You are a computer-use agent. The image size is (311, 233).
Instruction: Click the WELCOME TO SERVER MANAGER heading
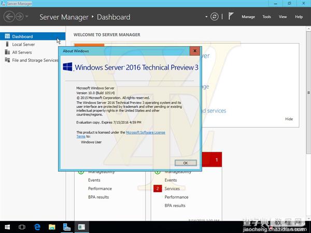pos(107,35)
